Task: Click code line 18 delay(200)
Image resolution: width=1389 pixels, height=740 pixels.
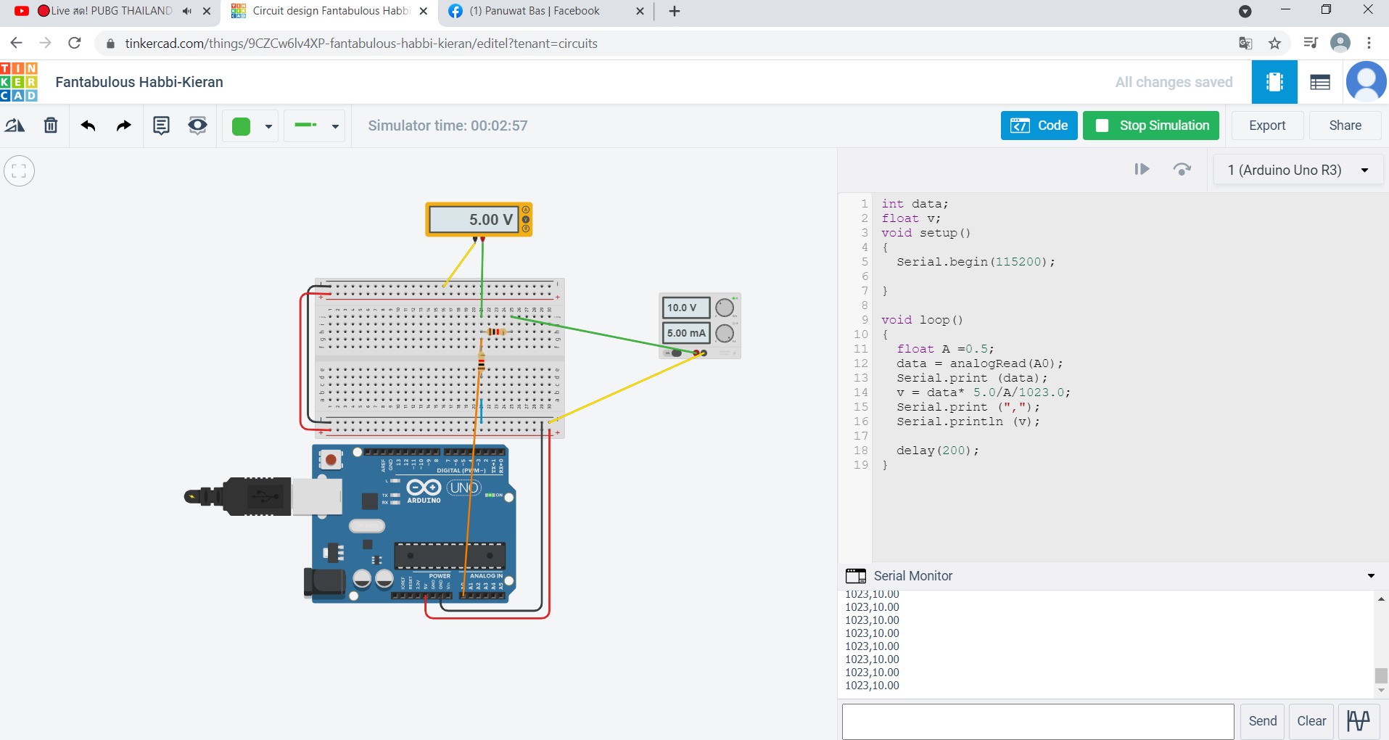Action: pos(938,451)
